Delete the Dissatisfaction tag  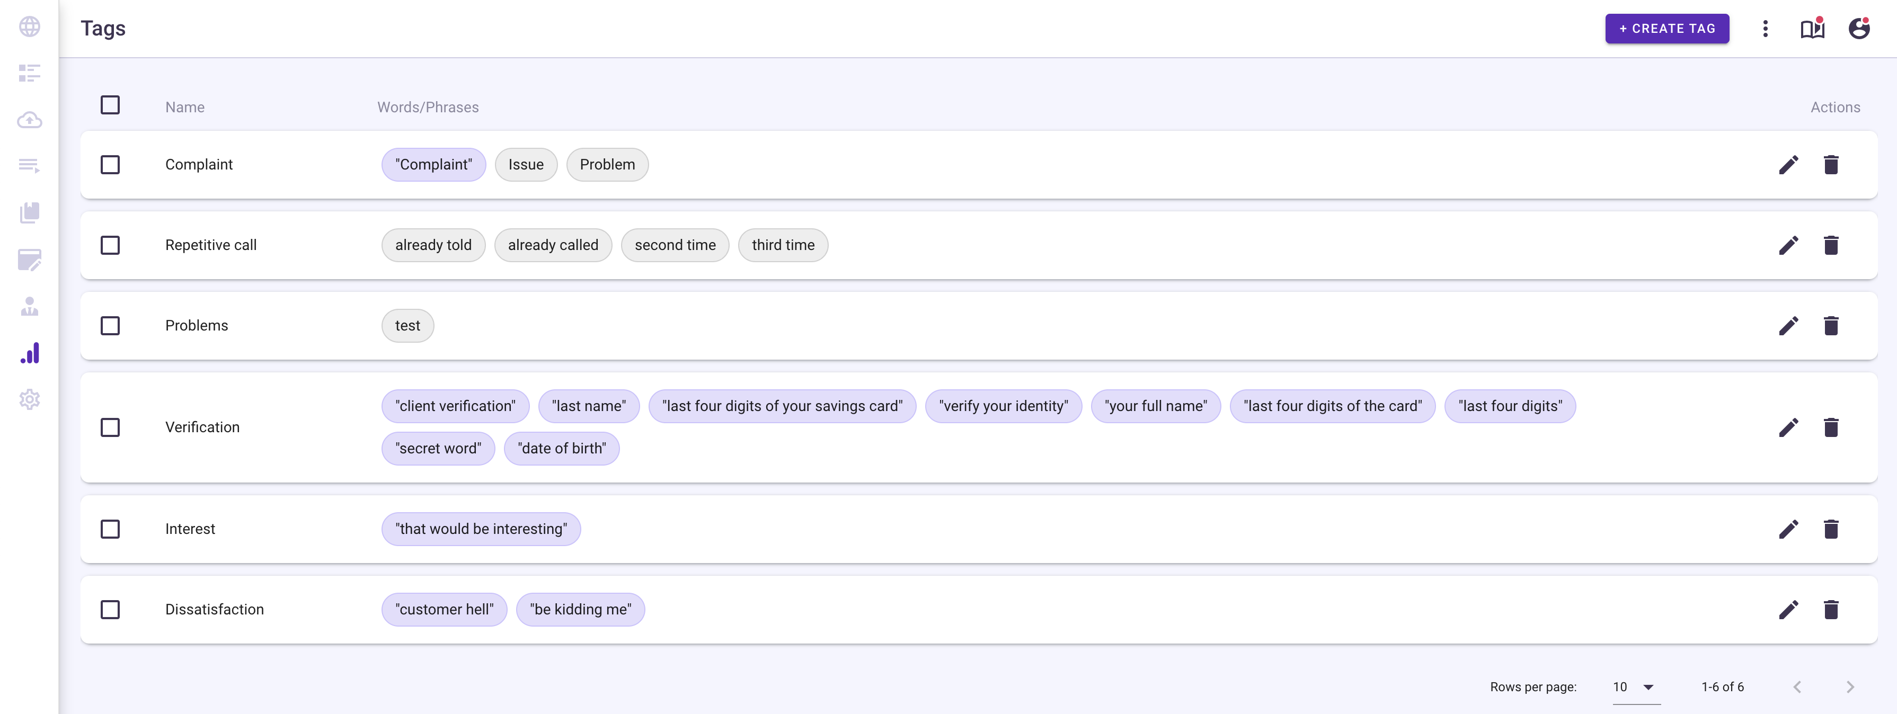click(x=1831, y=610)
